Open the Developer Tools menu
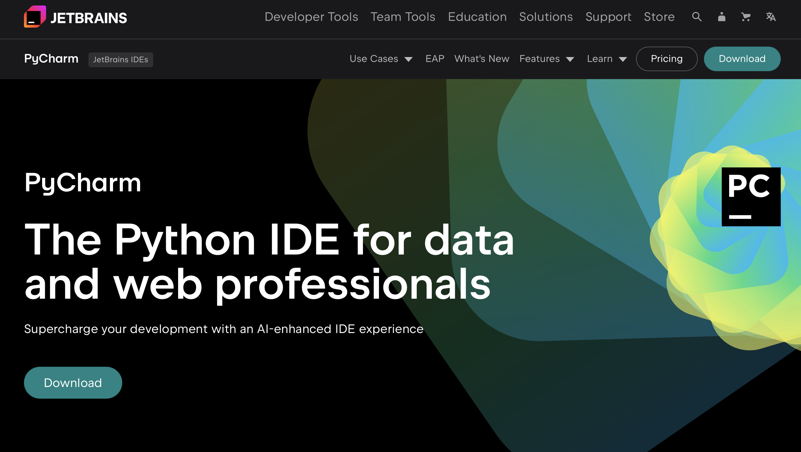Screen dimensions: 801x452 pos(311,17)
